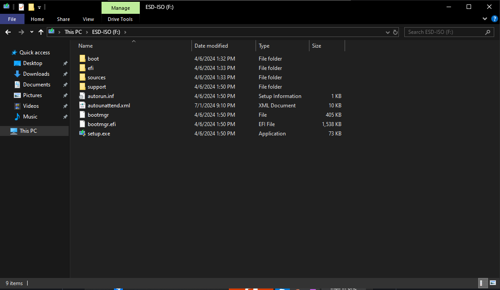Image resolution: width=500 pixels, height=290 pixels.
Task: Click the Refresh icon beside the address bar
Action: click(395, 32)
